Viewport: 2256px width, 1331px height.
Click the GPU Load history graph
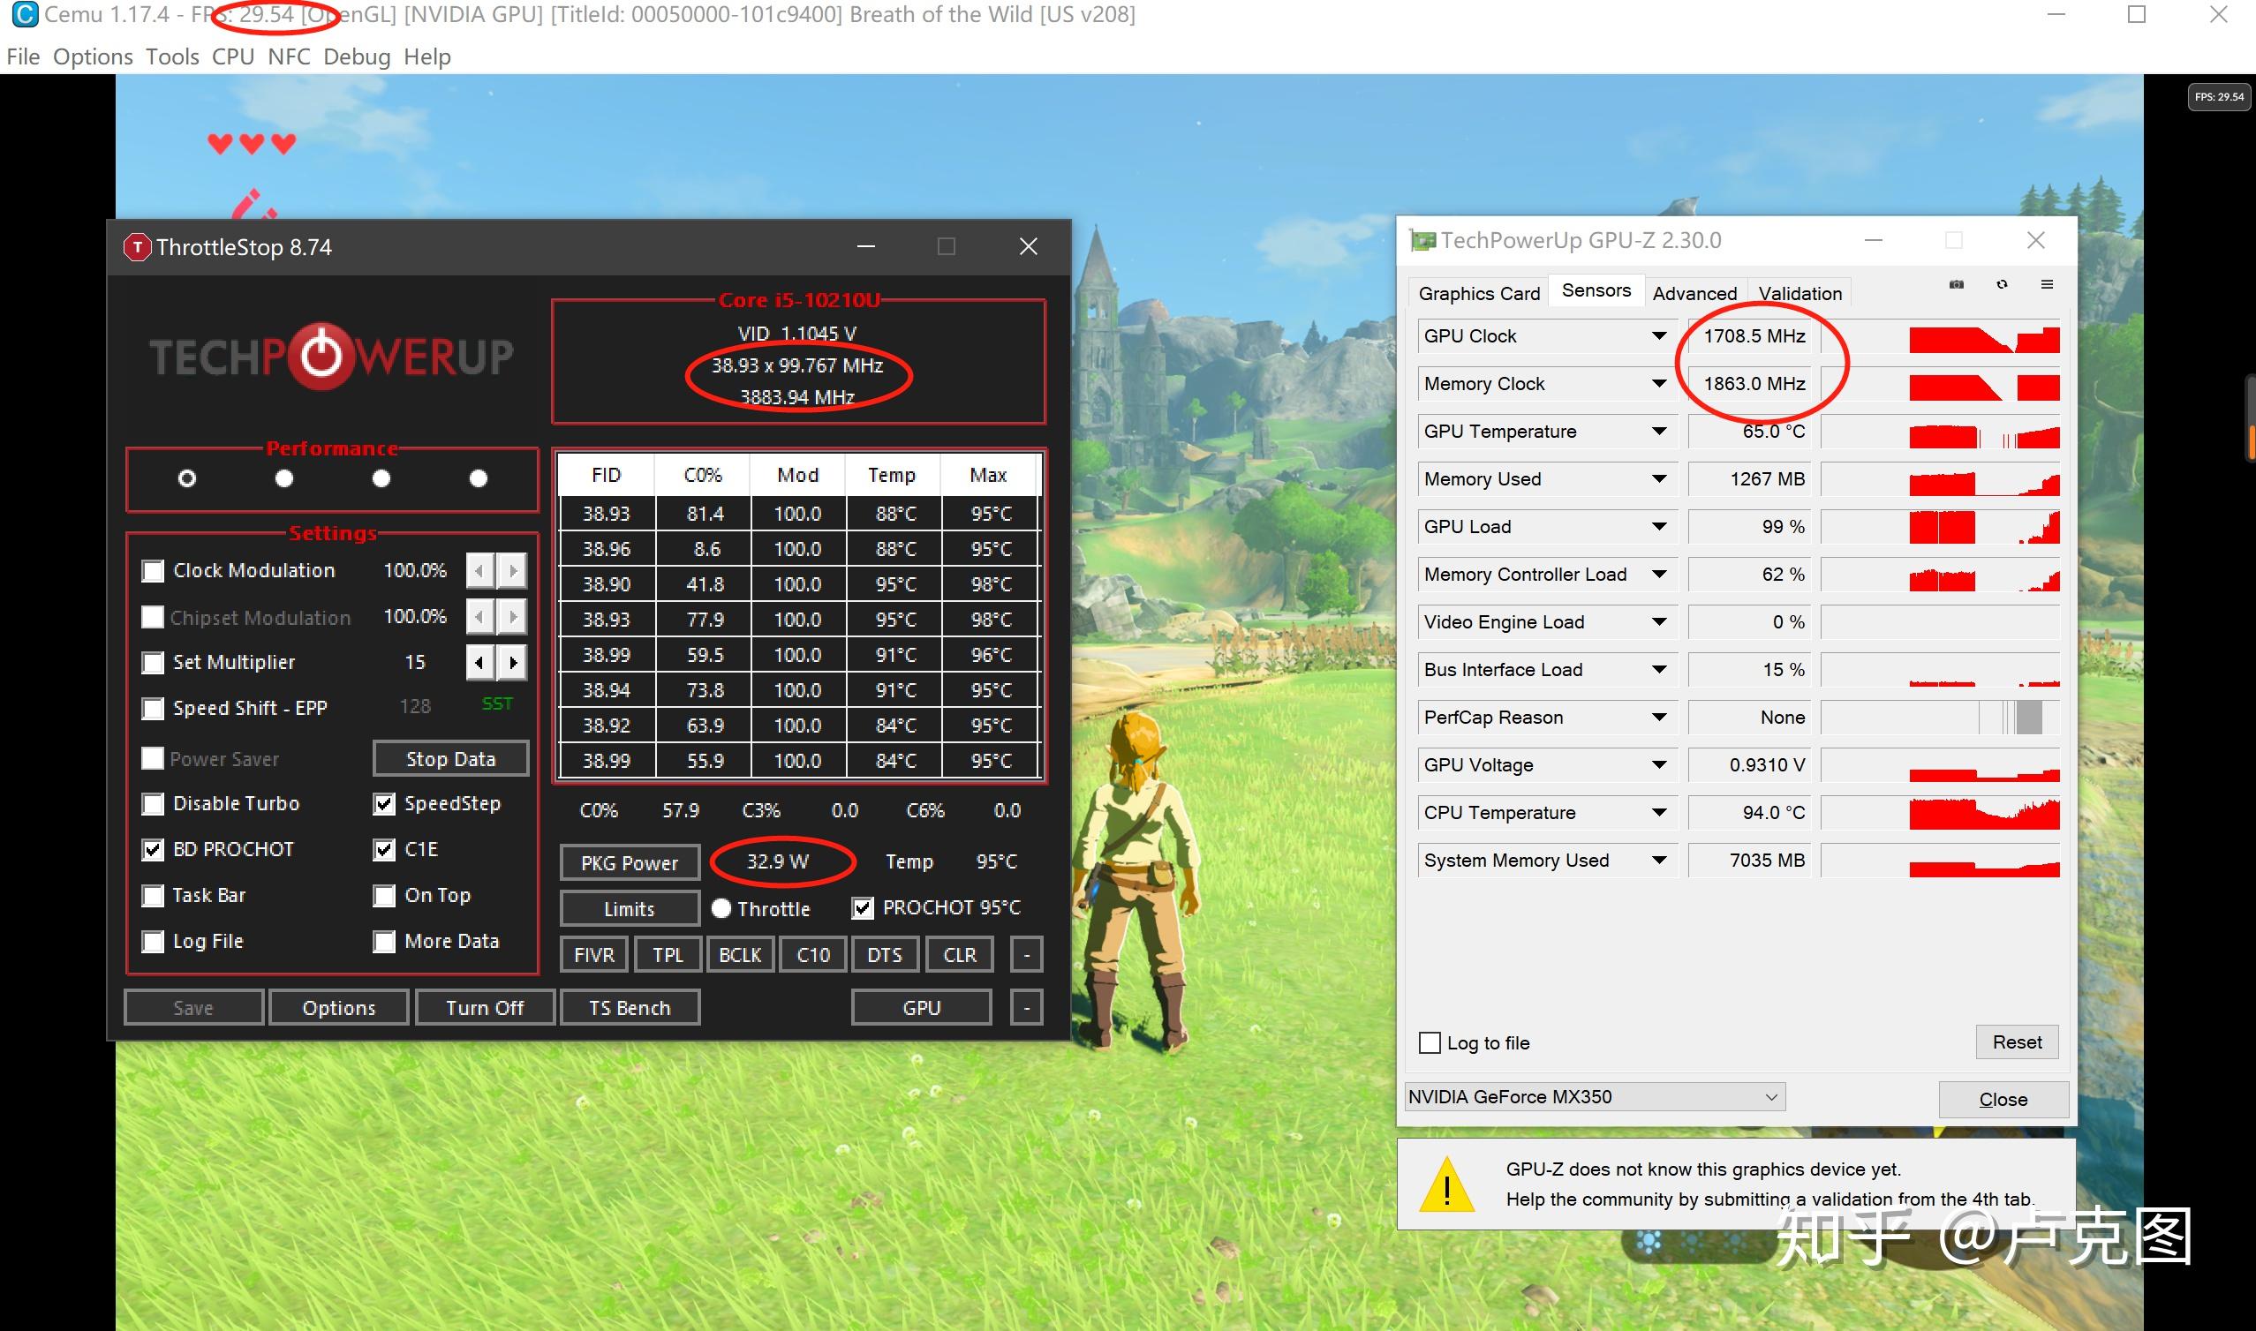coord(1940,525)
